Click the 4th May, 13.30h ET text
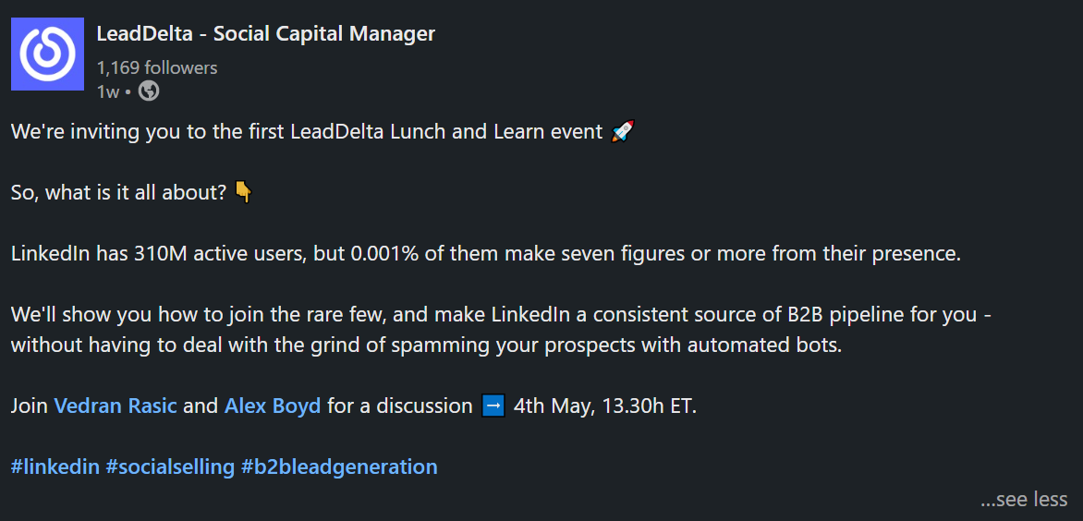The width and height of the screenshot is (1083, 521). pos(605,406)
